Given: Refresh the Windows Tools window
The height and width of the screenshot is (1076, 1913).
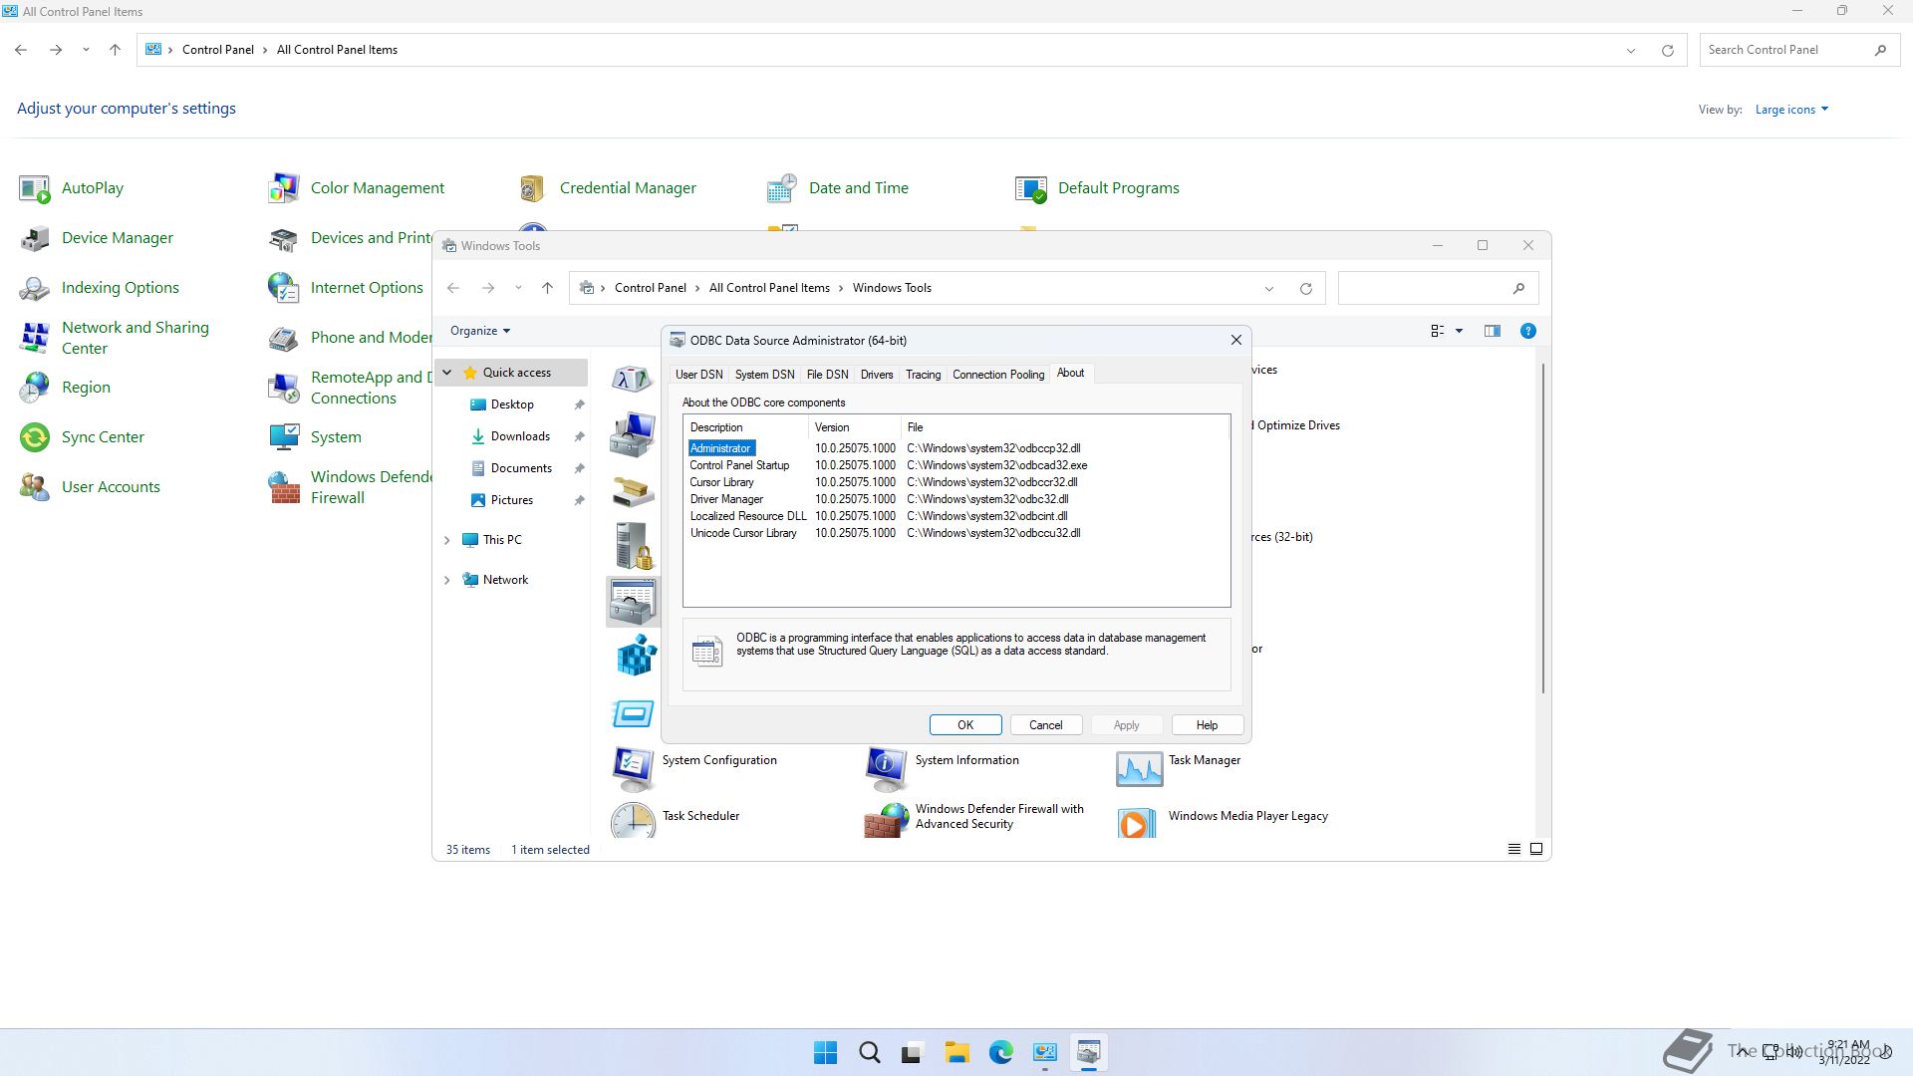Looking at the screenshot, I should [1305, 289].
